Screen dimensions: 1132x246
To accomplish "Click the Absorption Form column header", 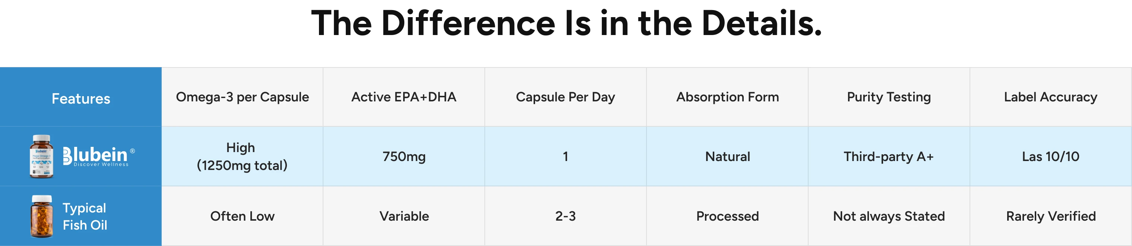I will pyautogui.click(x=727, y=97).
